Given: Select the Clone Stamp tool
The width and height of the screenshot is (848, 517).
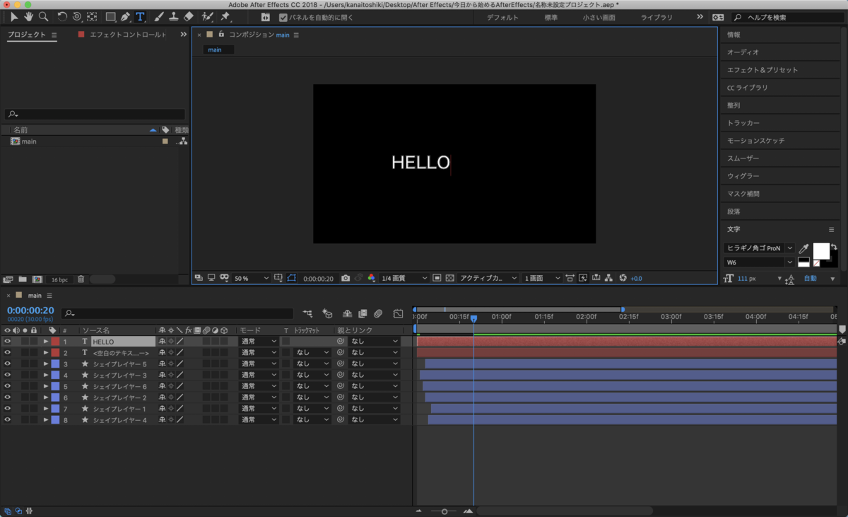Looking at the screenshot, I should [173, 16].
